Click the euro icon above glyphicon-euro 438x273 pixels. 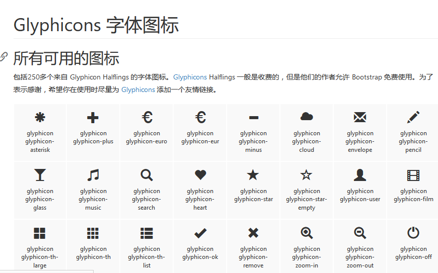click(147, 117)
